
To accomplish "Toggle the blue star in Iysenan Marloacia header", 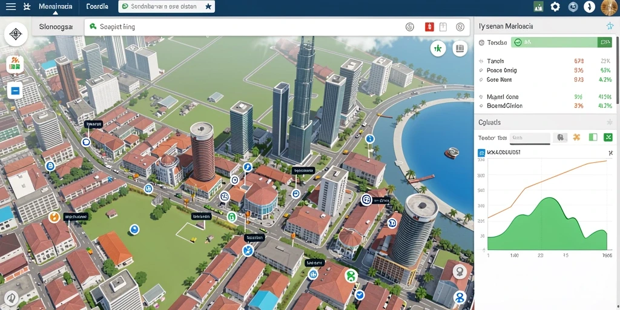I will click(x=609, y=26).
